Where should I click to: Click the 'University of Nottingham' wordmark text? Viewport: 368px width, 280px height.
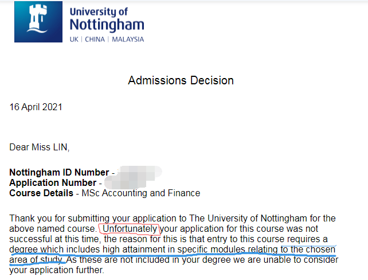click(107, 20)
